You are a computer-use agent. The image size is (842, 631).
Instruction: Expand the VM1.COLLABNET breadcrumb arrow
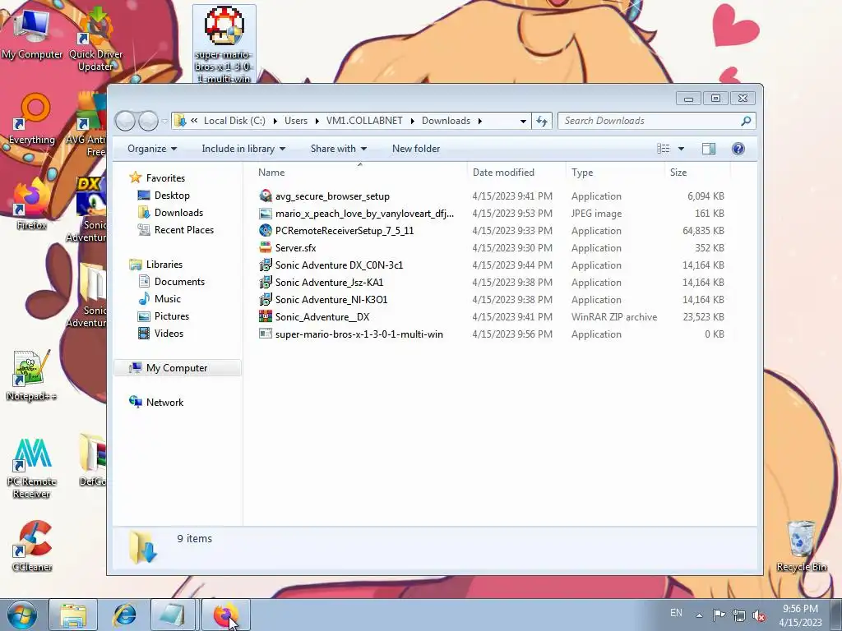tap(413, 121)
